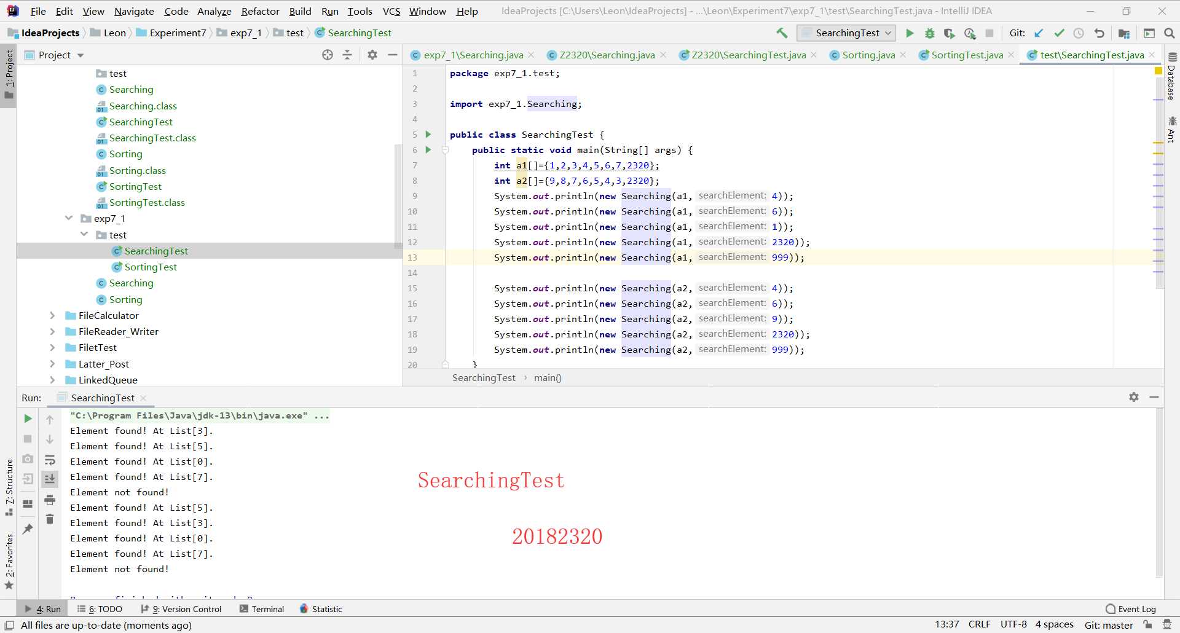The image size is (1180, 633).
Task: Open the Refactor menu
Action: 260,11
